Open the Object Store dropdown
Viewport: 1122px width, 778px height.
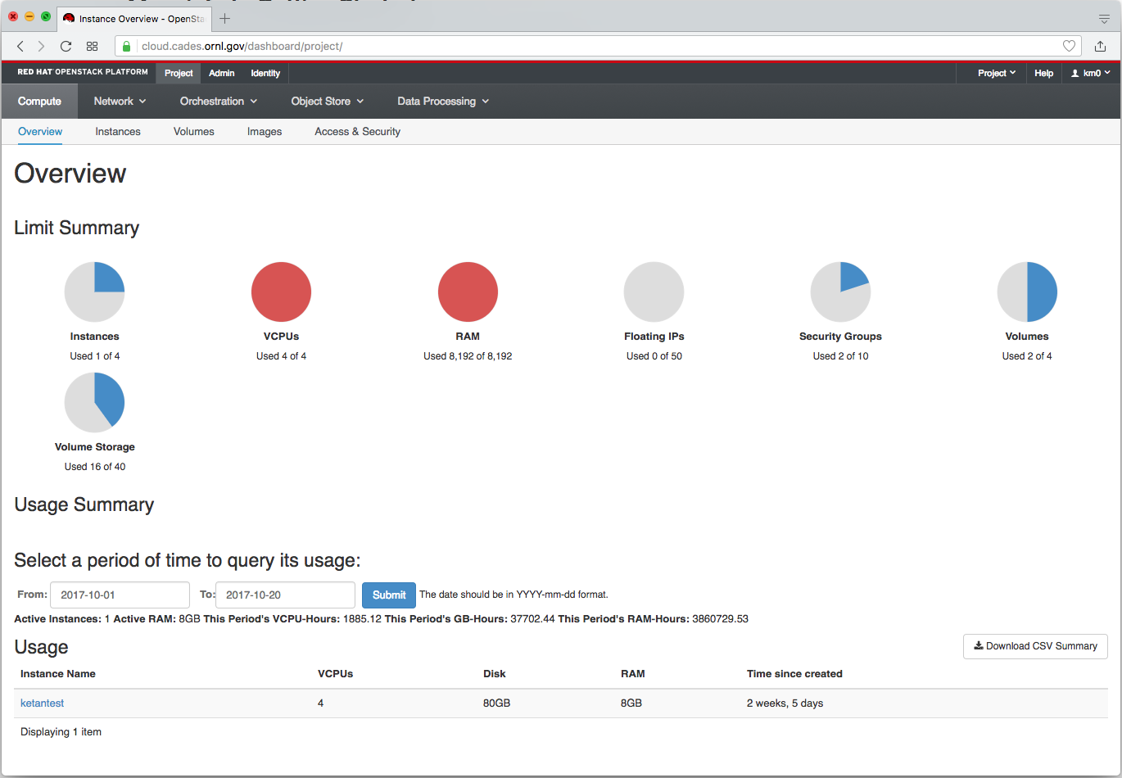click(x=327, y=102)
